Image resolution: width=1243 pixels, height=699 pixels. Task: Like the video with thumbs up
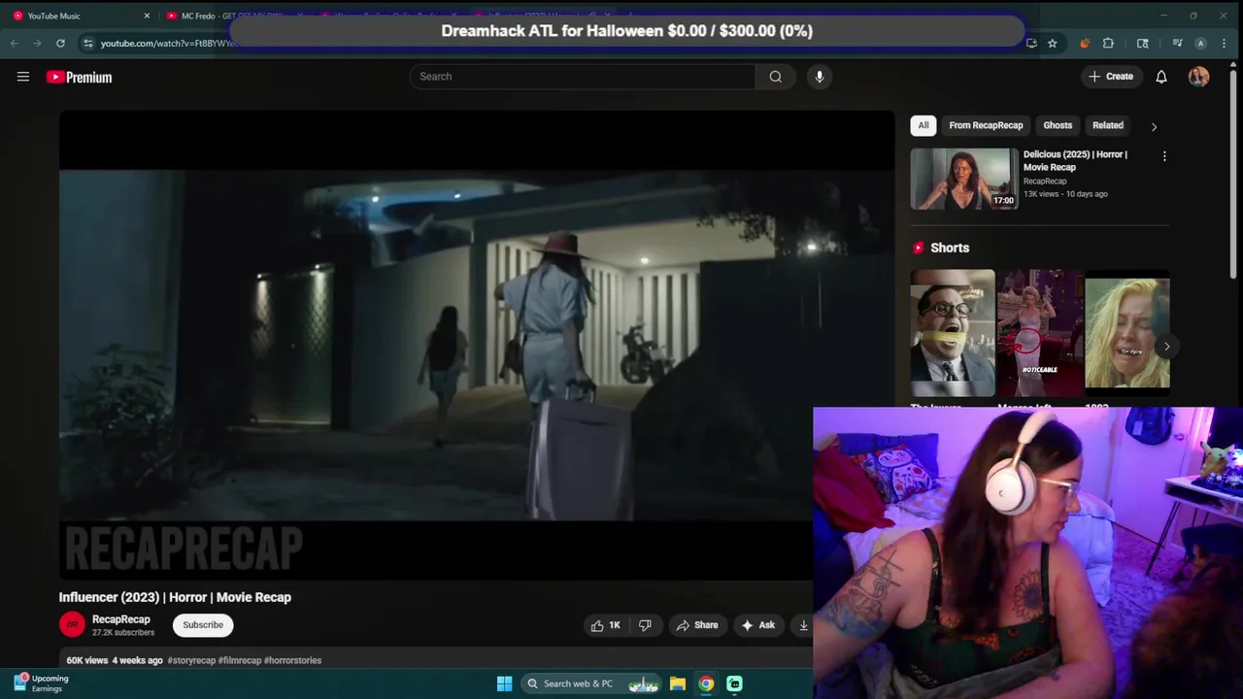click(606, 625)
